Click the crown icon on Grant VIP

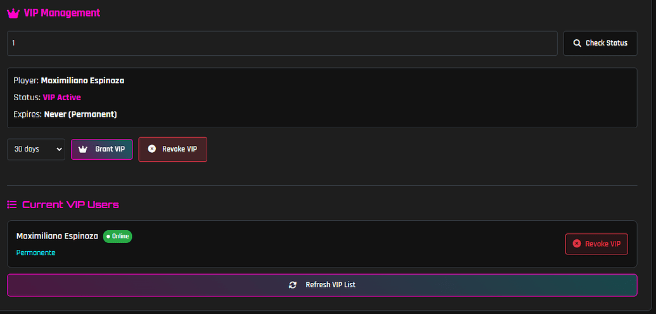[x=82, y=149]
